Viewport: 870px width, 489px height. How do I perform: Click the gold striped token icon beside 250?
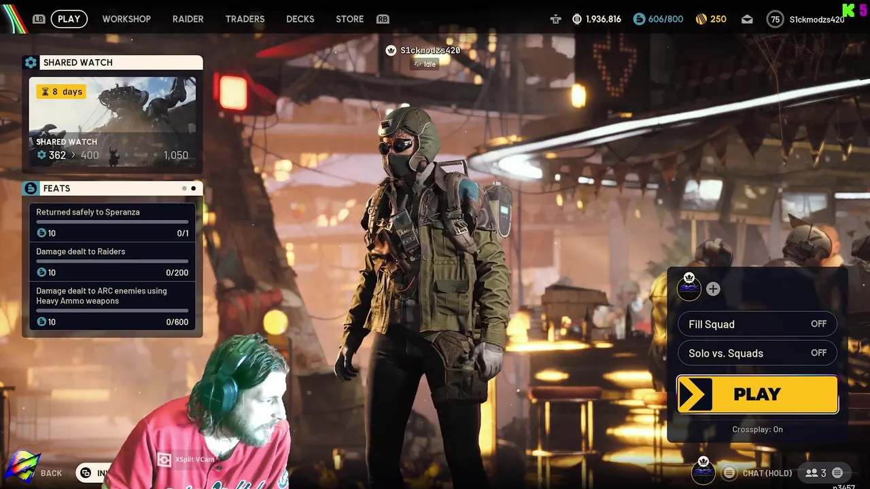(x=701, y=19)
